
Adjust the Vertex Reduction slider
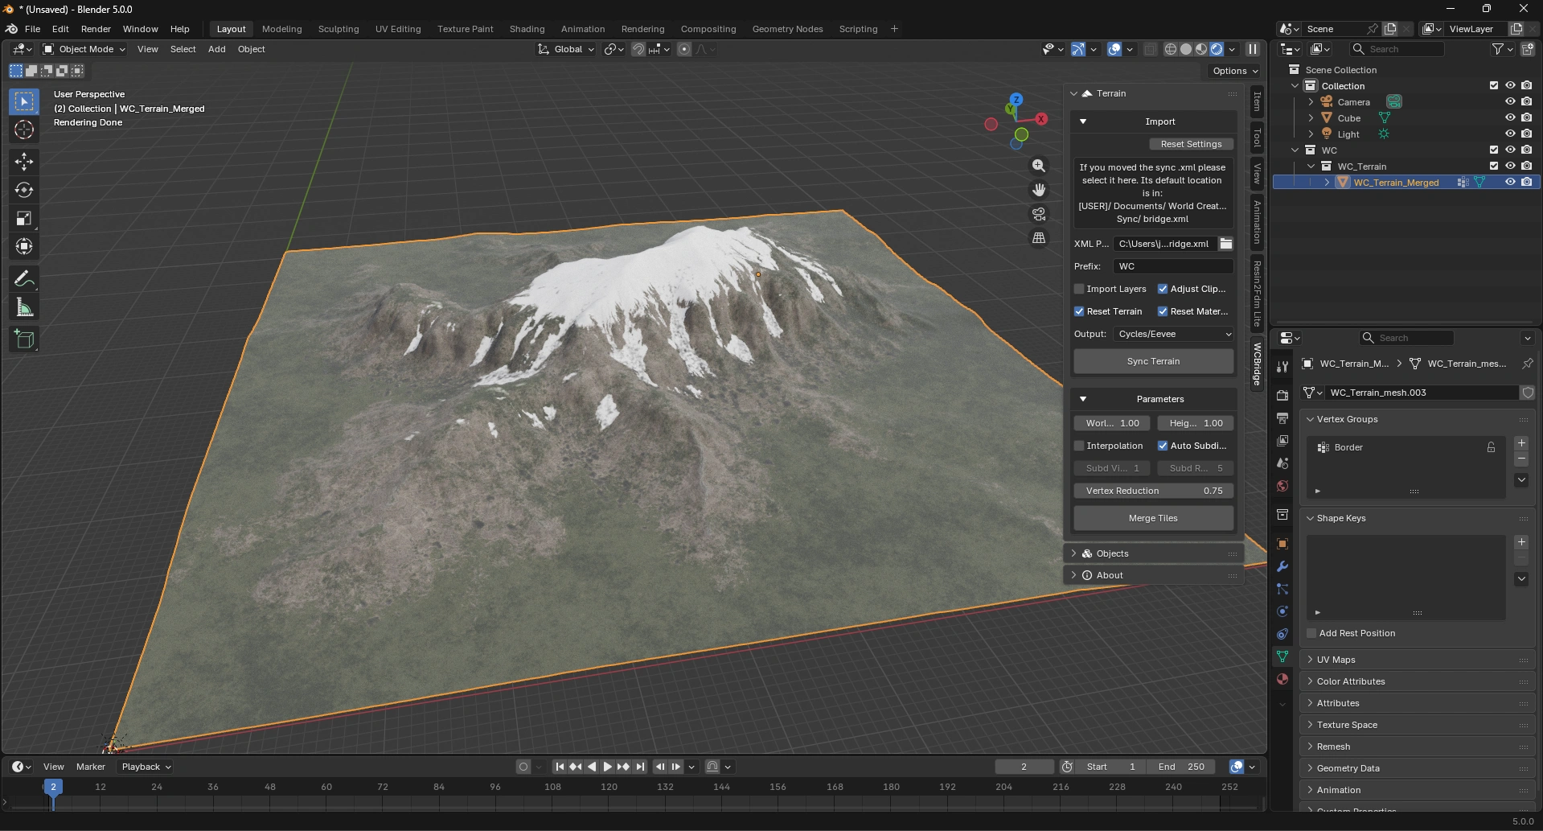click(x=1153, y=491)
